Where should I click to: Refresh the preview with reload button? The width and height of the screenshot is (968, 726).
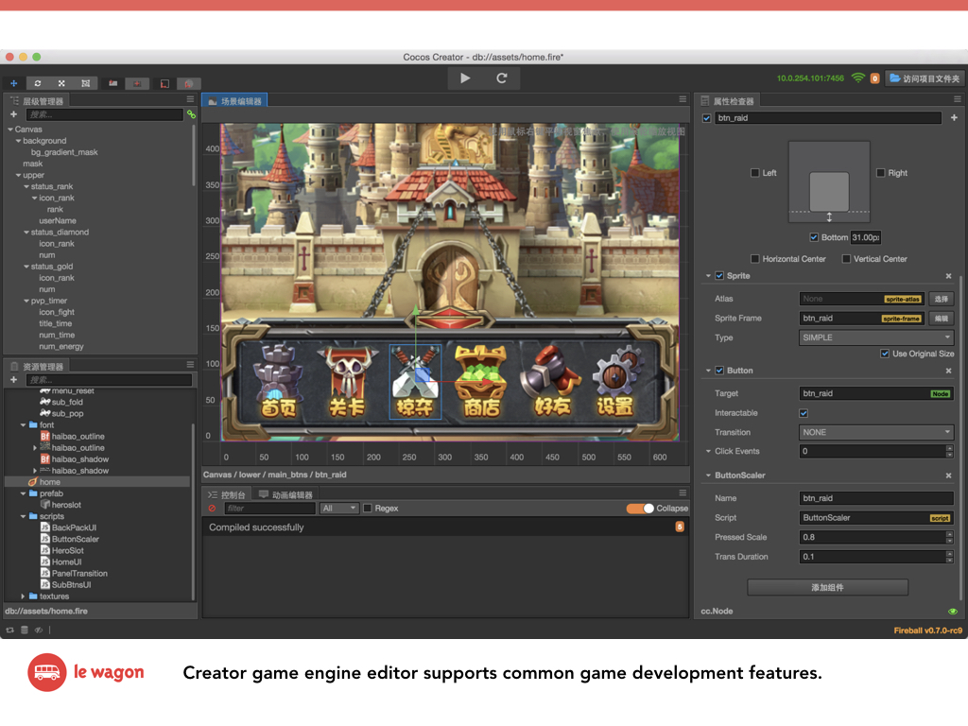point(501,78)
